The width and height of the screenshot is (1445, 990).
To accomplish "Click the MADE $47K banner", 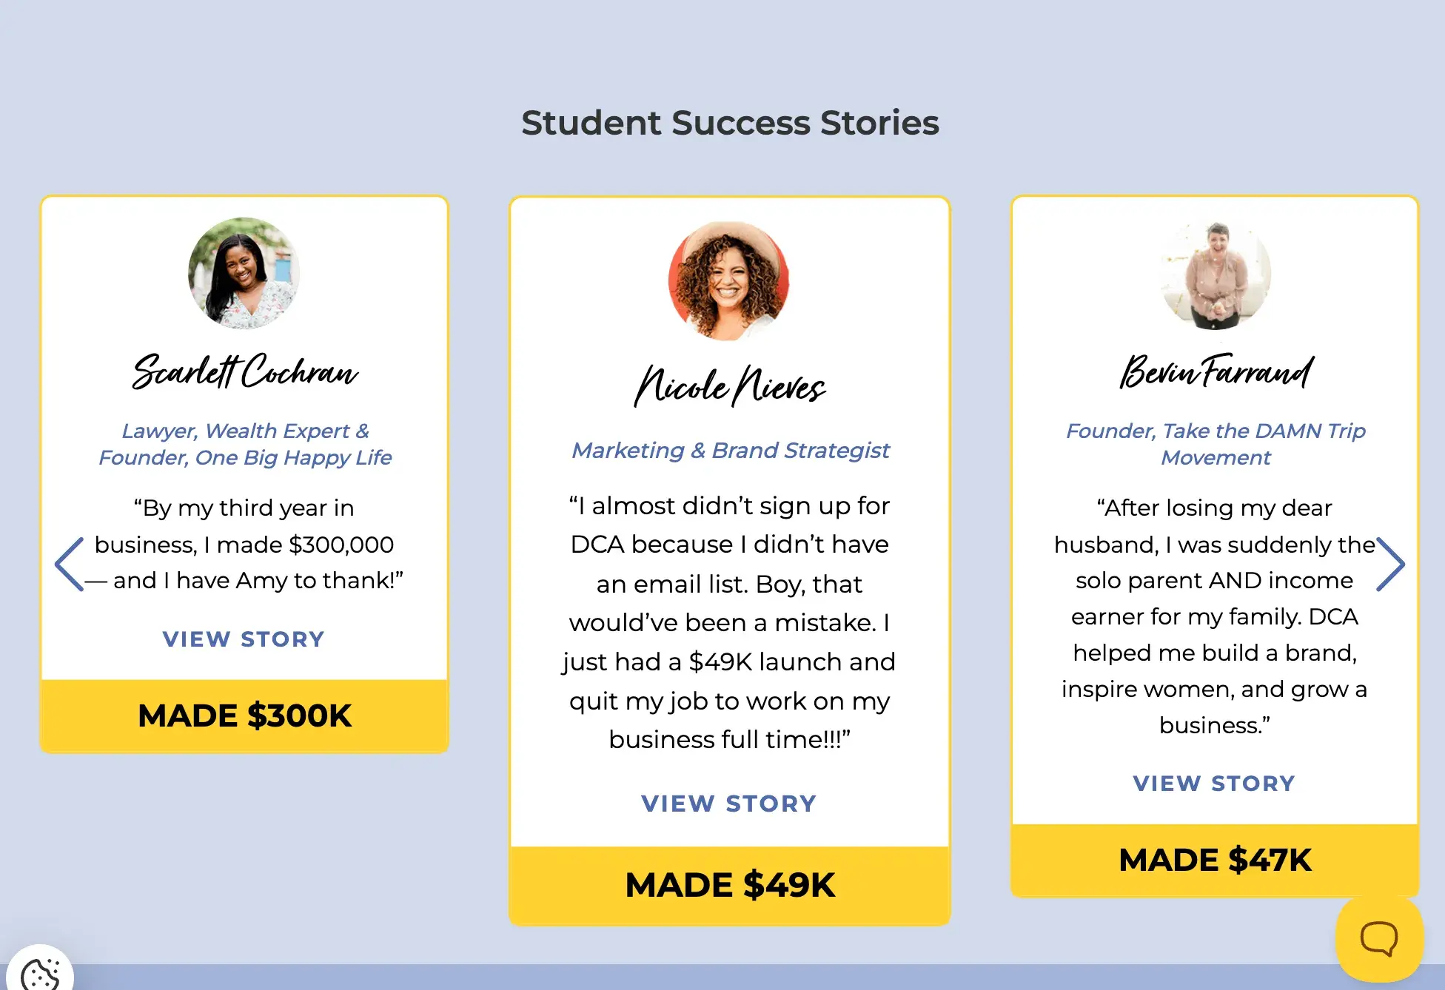I will [x=1215, y=860].
